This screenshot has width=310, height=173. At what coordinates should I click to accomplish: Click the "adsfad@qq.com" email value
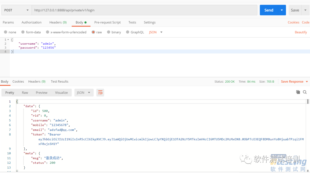click(62, 130)
